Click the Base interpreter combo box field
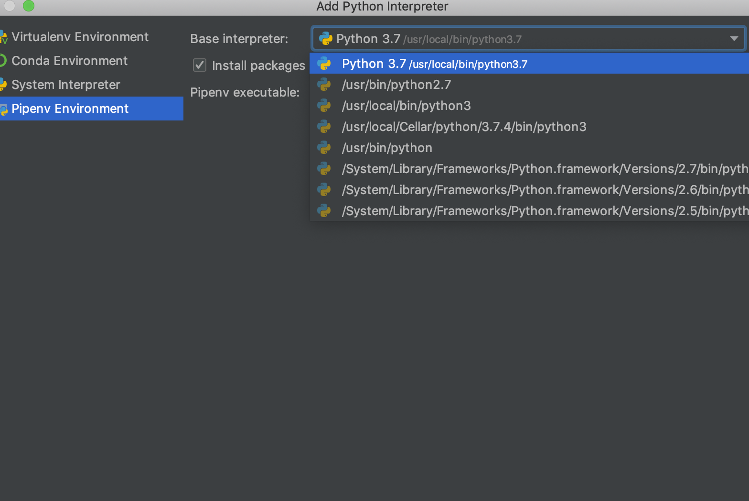This screenshot has height=501, width=749. [x=529, y=39]
